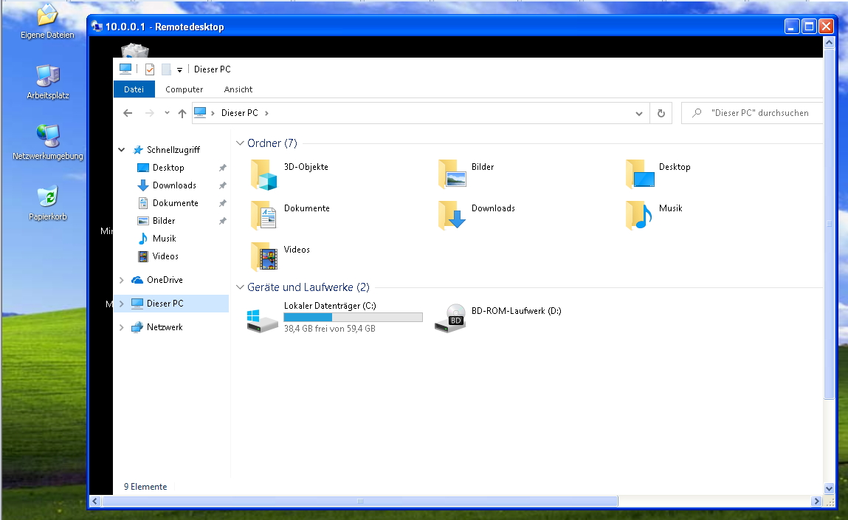Viewport: 848px width, 520px height.
Task: Select Downloads under Schnellzugriff
Action: pyautogui.click(x=174, y=185)
